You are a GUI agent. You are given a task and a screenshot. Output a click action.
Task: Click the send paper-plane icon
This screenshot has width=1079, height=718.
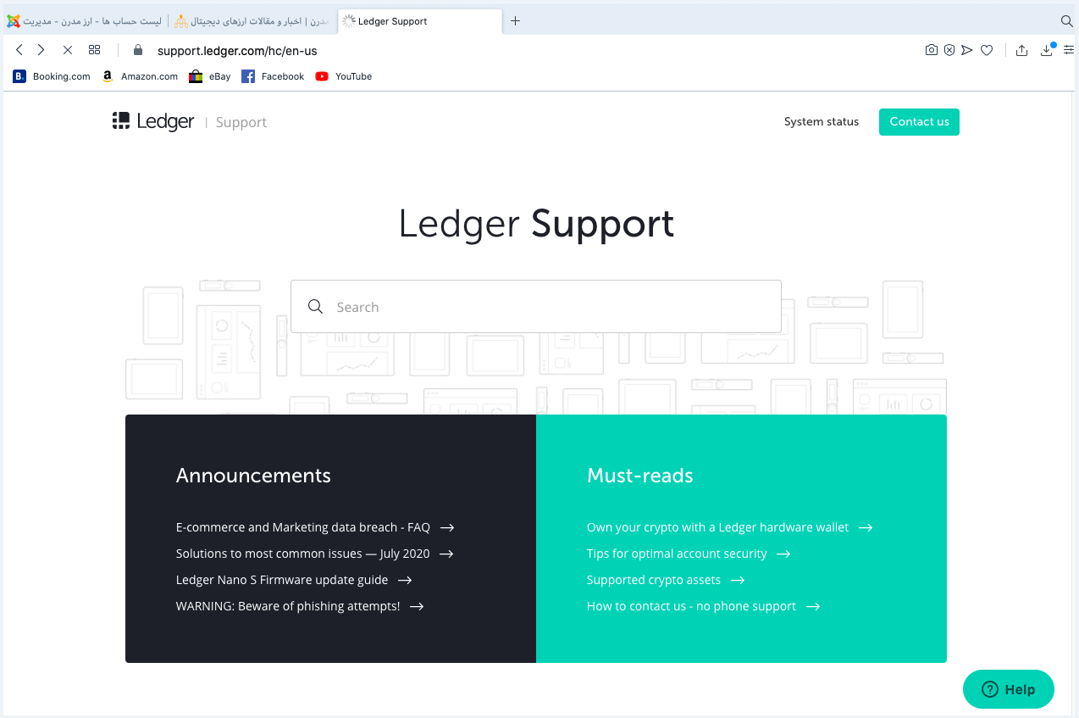point(967,50)
